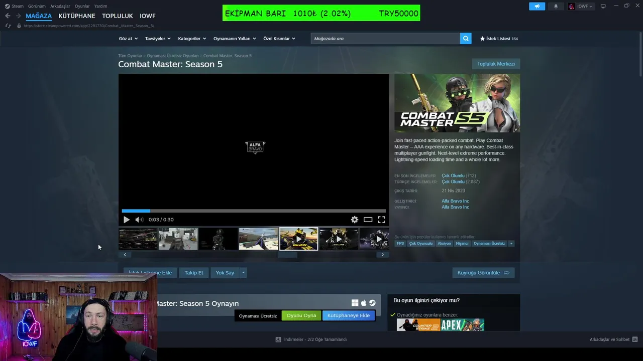Click the plus tag button
The height and width of the screenshot is (361, 643).
pos(511,243)
